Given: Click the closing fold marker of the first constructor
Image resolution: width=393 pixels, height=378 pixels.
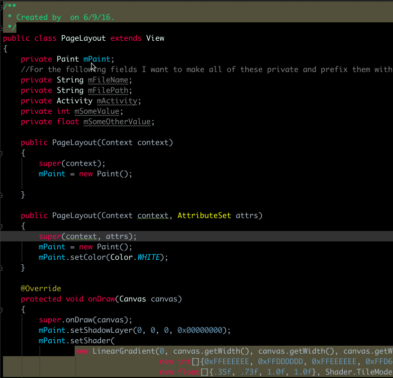Looking at the screenshot, I should pos(1,195).
